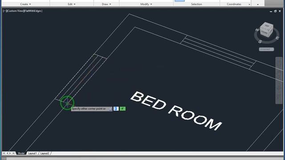Open the Unnamed UCS dropdown below ViewCube
Image resolution: width=285 pixels, height=160 pixels.
[x=266, y=49]
